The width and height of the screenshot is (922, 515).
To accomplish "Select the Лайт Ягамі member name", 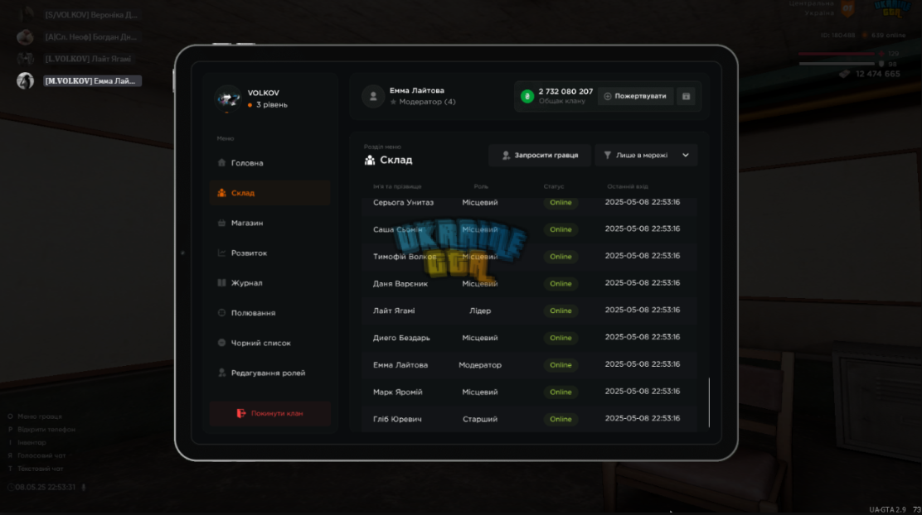I will pos(394,310).
